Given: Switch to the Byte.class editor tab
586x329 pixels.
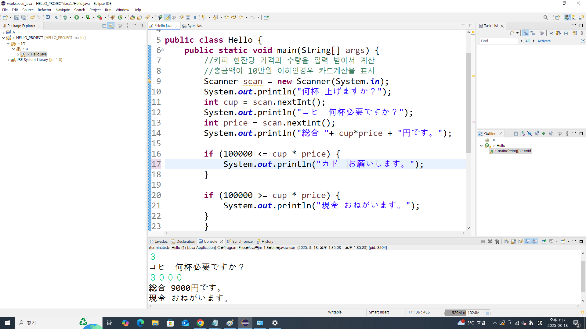Looking at the screenshot, I should (193, 26).
